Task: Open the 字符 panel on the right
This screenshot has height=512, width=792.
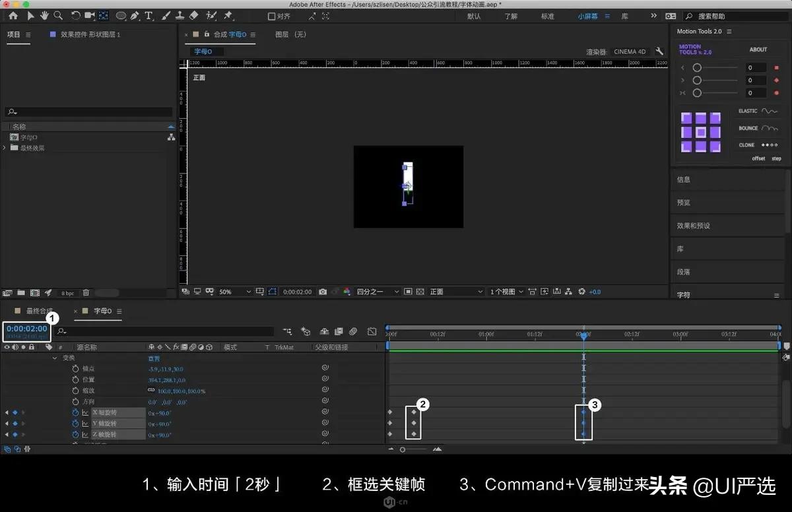Action: [x=684, y=294]
